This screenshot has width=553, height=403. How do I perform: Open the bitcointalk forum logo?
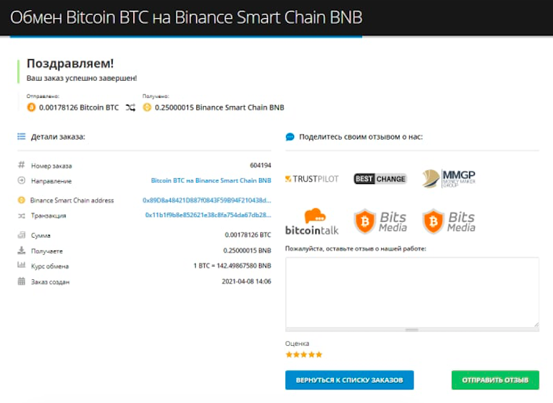pyautogui.click(x=312, y=222)
